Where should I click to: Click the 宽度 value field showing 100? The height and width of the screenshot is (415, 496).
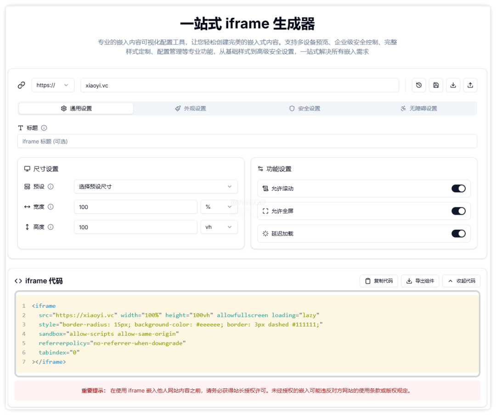[135, 207]
